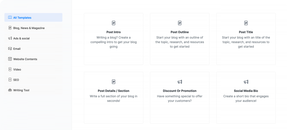Select the All Templates category
Screen dimensions: 287x130
point(22,18)
